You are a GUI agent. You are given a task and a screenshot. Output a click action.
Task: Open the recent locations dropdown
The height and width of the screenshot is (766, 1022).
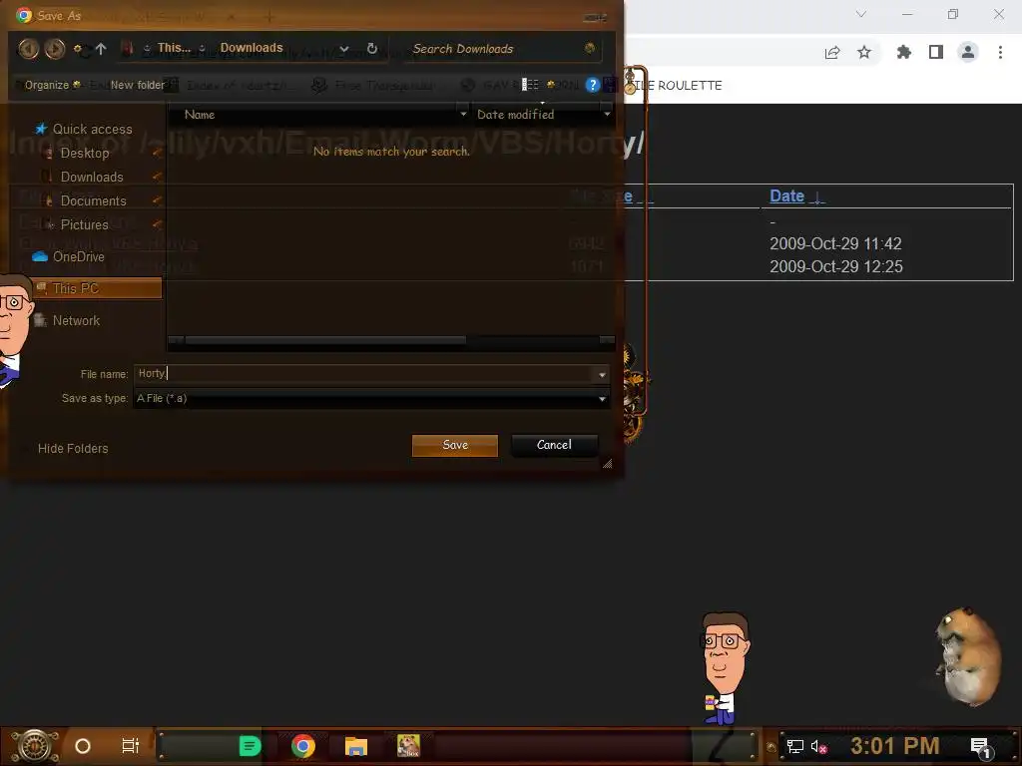(x=78, y=48)
